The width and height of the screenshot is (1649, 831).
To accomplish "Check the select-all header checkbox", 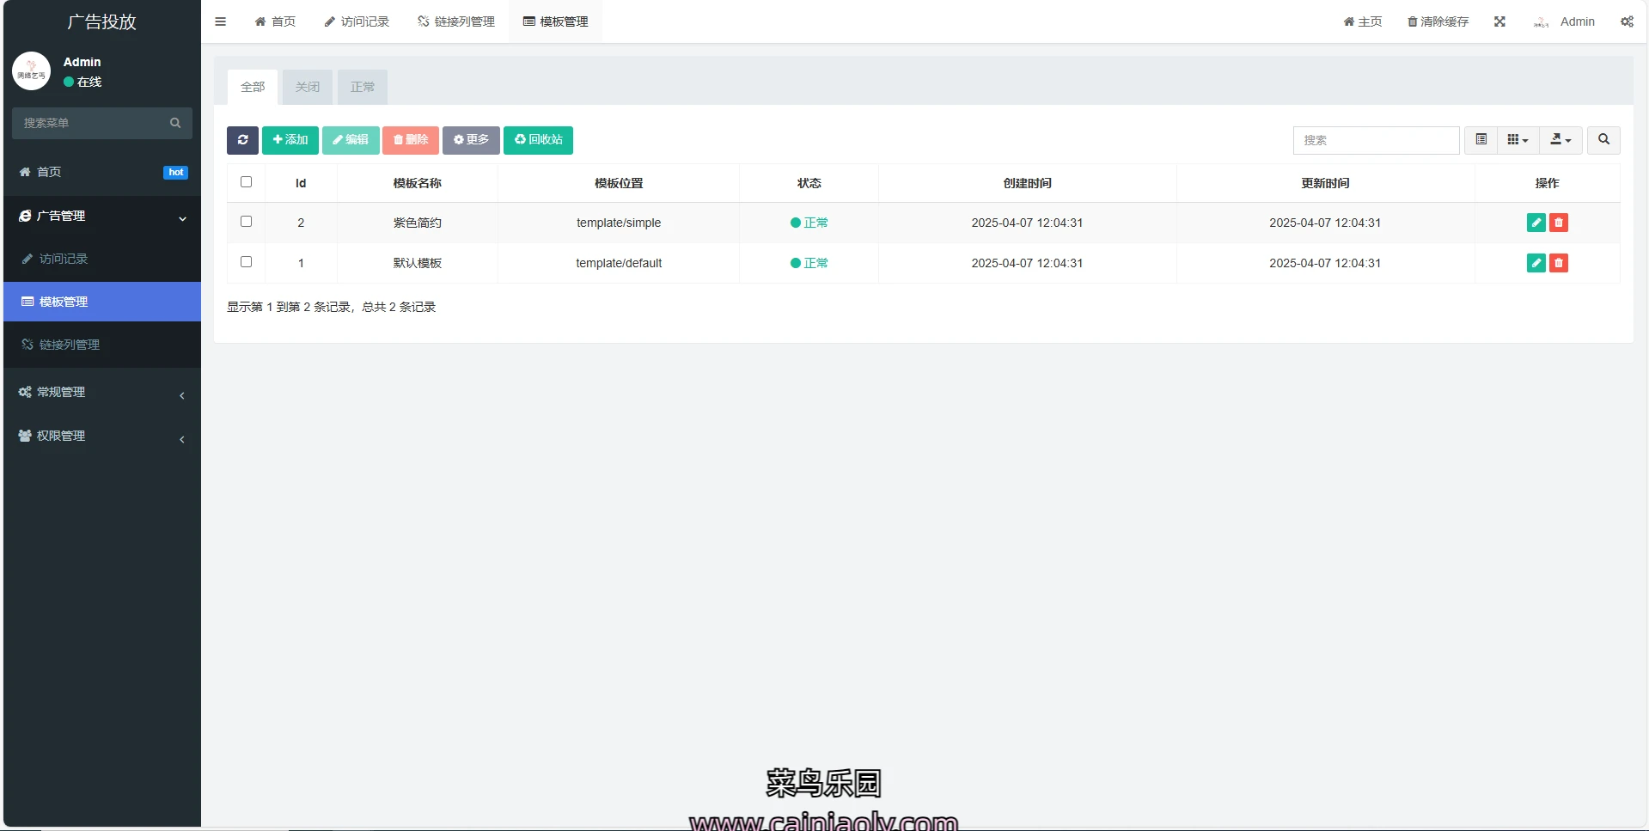I will click(x=246, y=182).
